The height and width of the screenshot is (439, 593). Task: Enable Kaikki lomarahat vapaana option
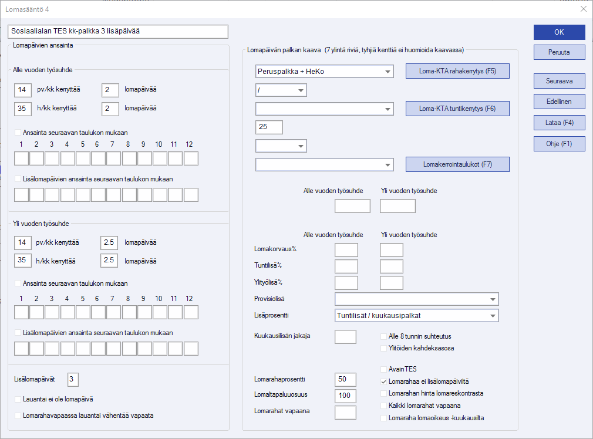(384, 406)
